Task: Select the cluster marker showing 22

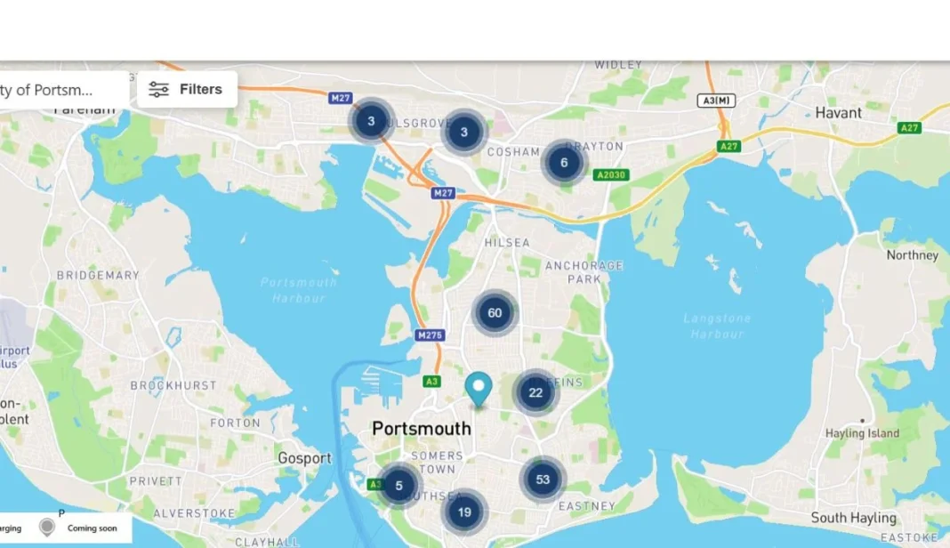Action: click(x=535, y=393)
